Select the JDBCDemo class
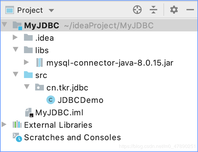The height and width of the screenshot is (152, 198). coord(80,100)
